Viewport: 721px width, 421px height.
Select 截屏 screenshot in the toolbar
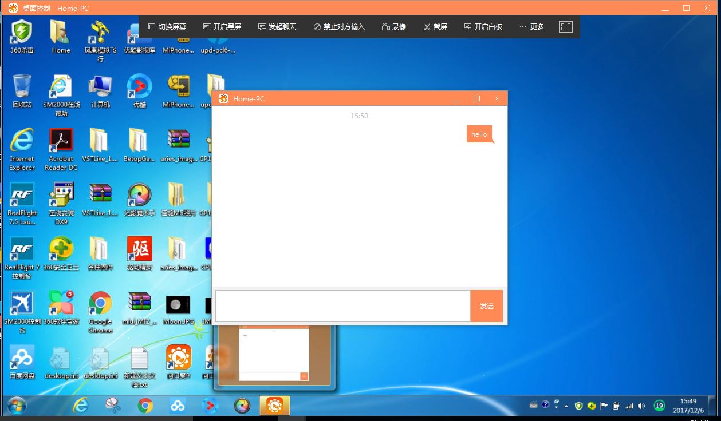435,27
